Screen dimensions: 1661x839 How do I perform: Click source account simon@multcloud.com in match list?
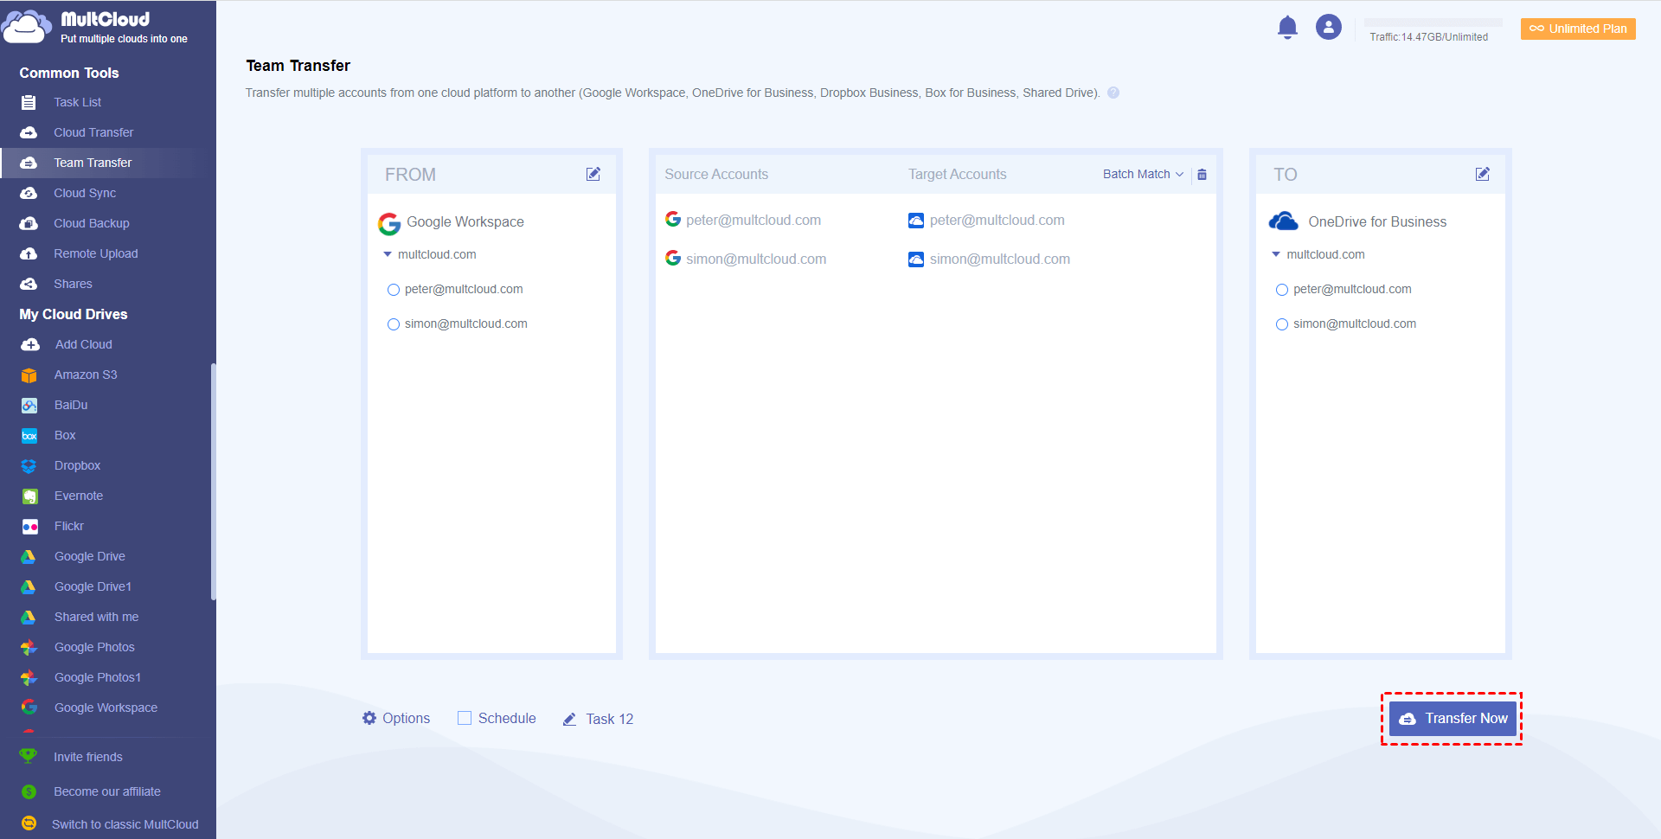(x=756, y=259)
